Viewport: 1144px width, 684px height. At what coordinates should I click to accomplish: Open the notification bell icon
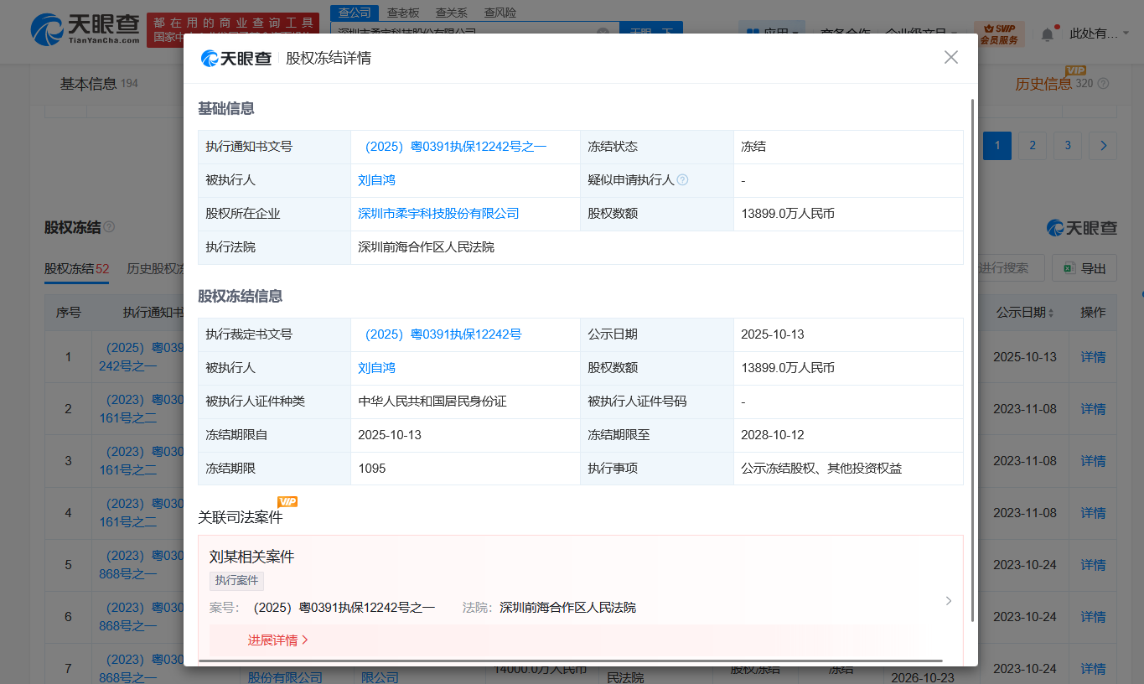click(1046, 32)
